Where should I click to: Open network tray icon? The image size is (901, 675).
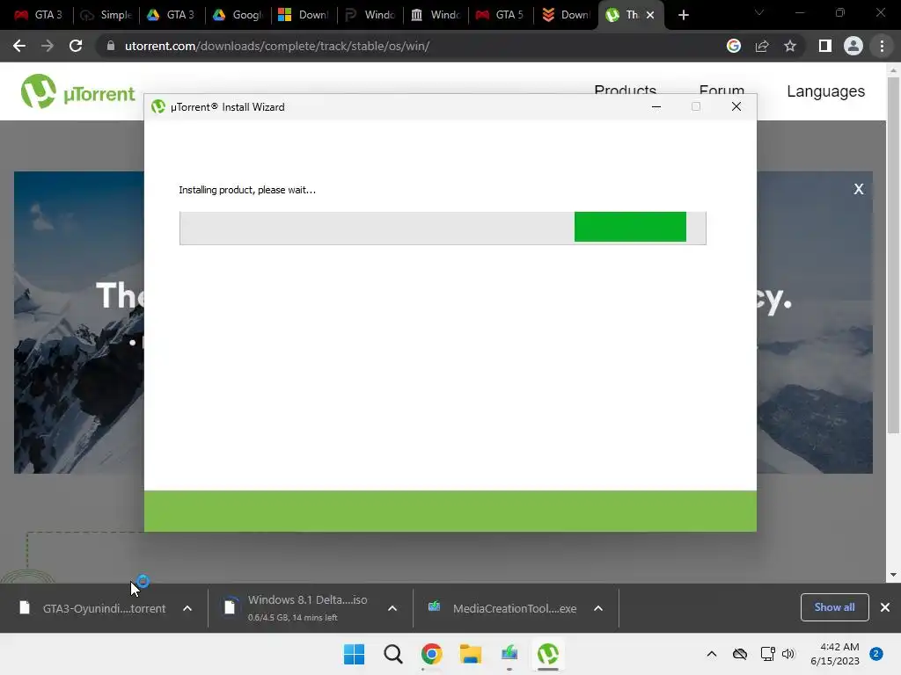[x=767, y=654]
